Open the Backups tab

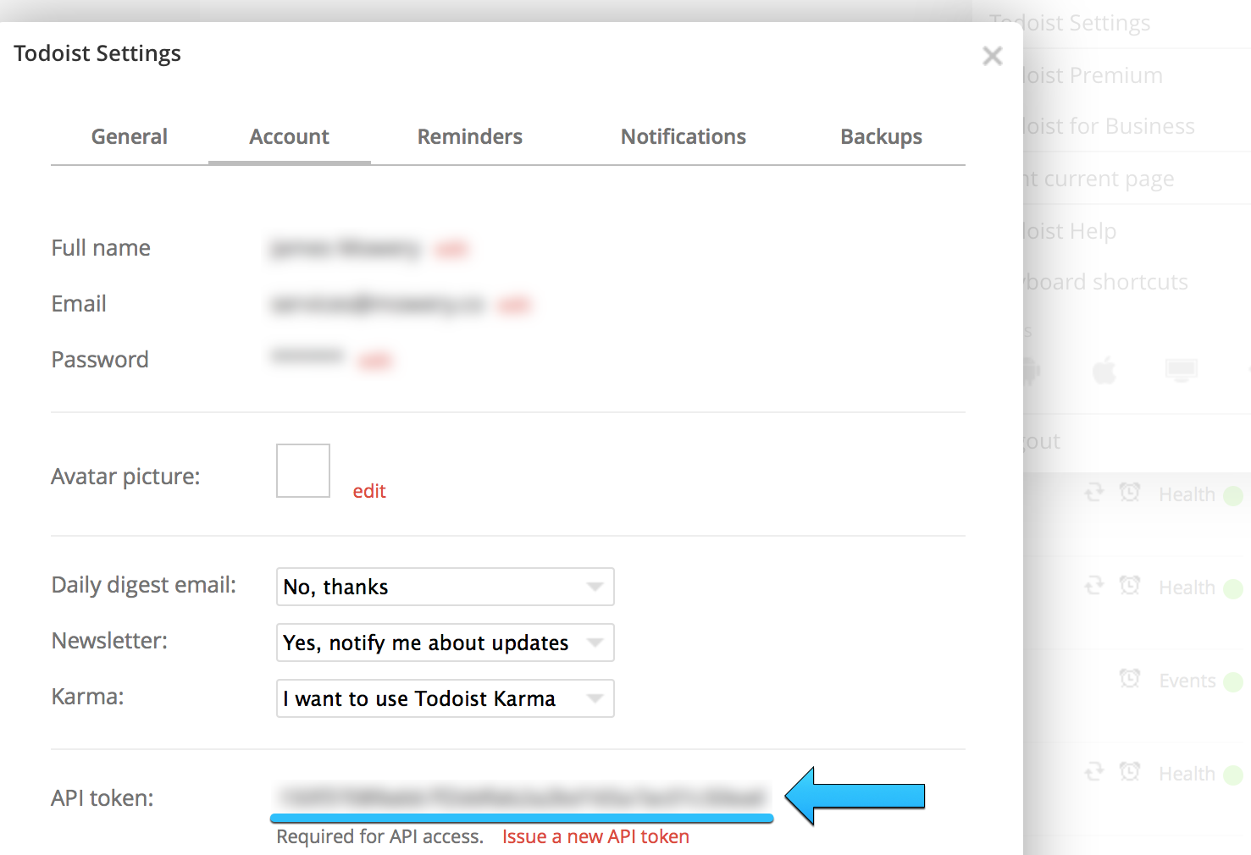(881, 137)
